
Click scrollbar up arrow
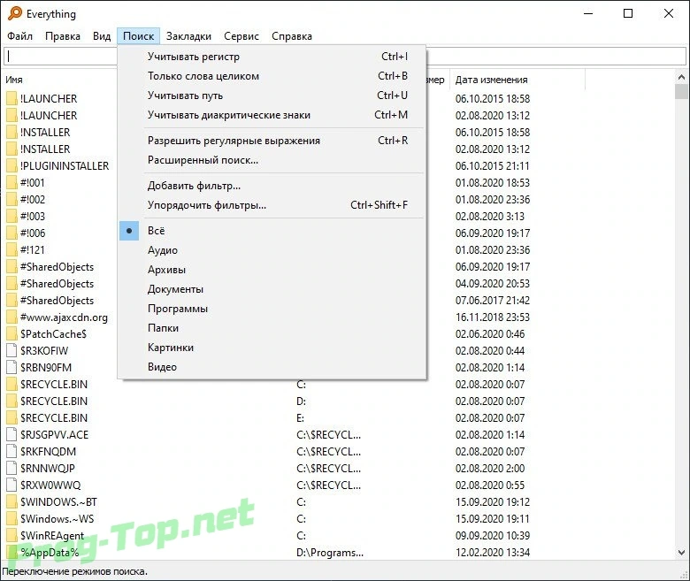click(x=681, y=78)
